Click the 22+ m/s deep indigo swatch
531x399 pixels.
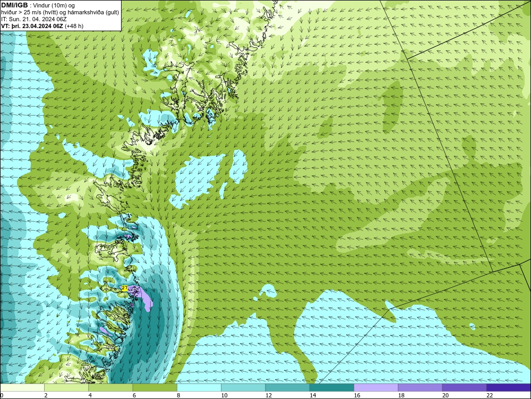[509, 387]
